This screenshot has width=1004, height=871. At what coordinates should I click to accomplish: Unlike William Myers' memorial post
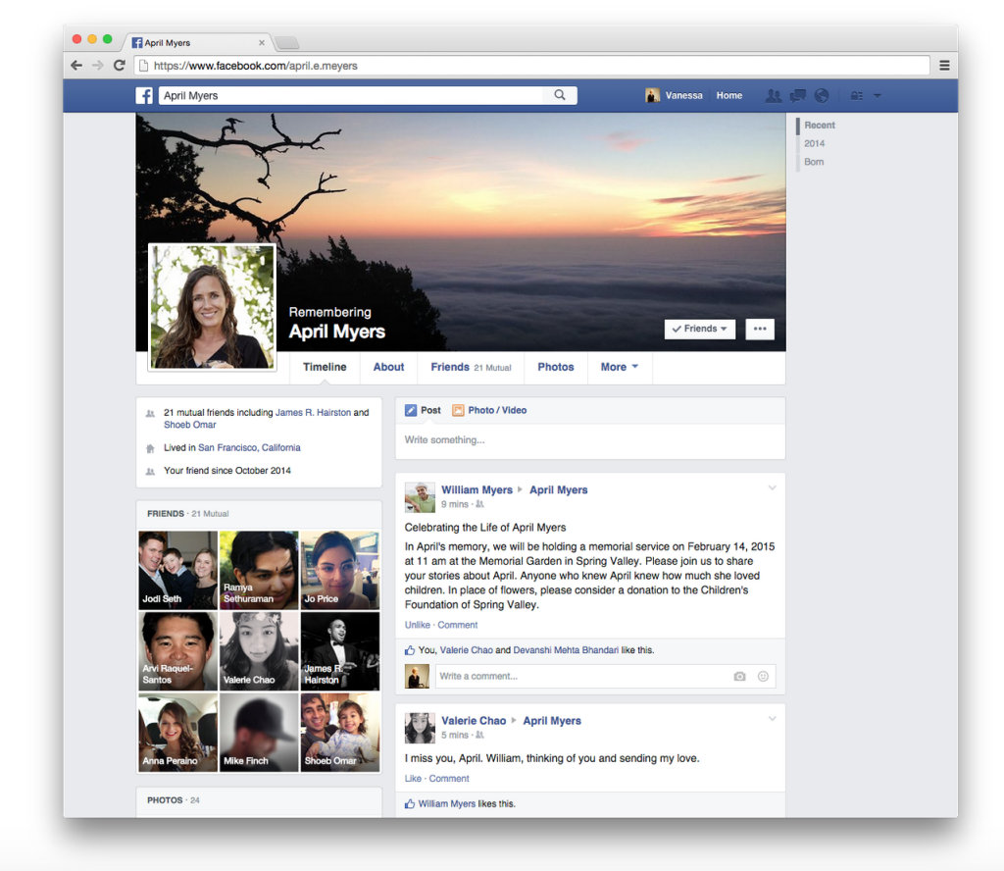click(x=417, y=625)
